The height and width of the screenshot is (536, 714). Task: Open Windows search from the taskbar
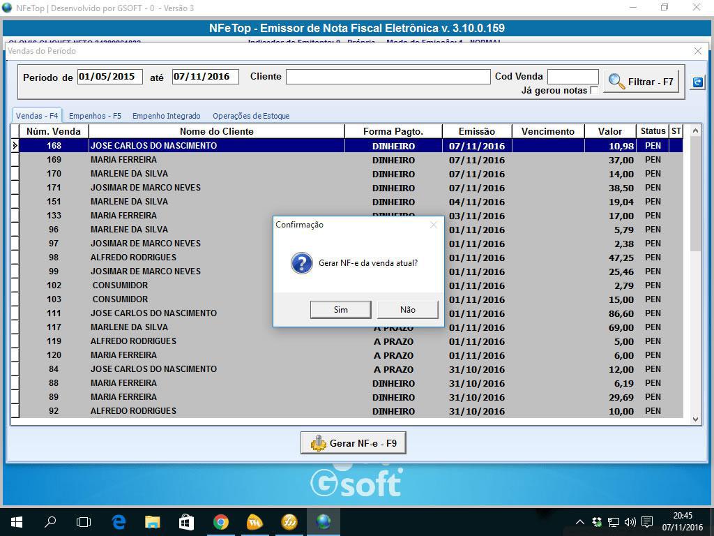pyautogui.click(x=50, y=522)
